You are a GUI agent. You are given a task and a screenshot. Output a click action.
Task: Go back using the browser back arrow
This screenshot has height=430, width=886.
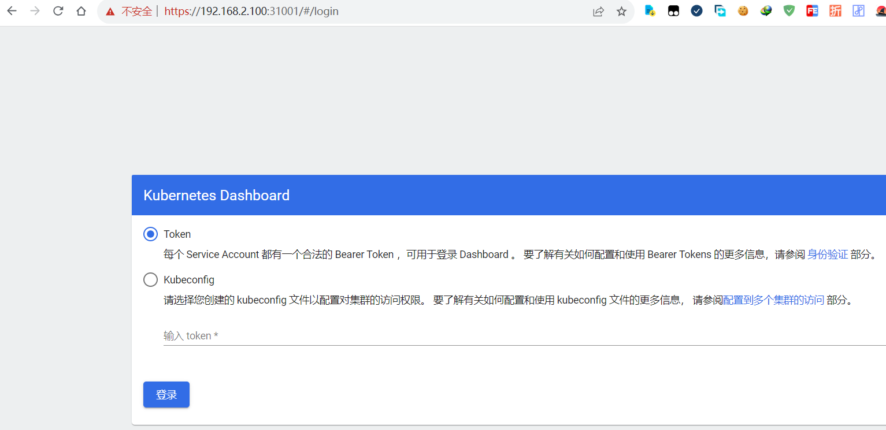(x=12, y=11)
